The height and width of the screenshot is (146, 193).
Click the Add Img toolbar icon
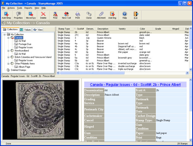pos(112,15)
